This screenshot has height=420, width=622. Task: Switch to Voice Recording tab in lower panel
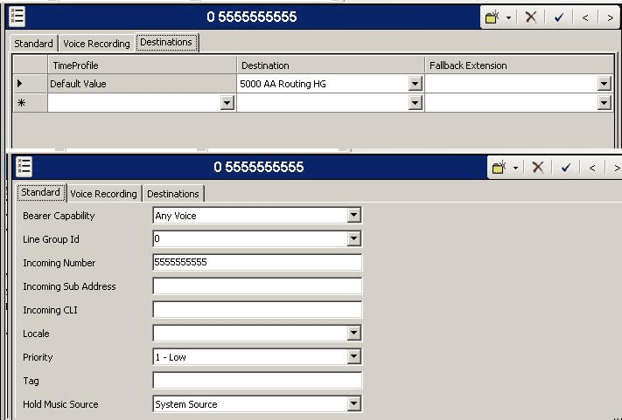[103, 194]
